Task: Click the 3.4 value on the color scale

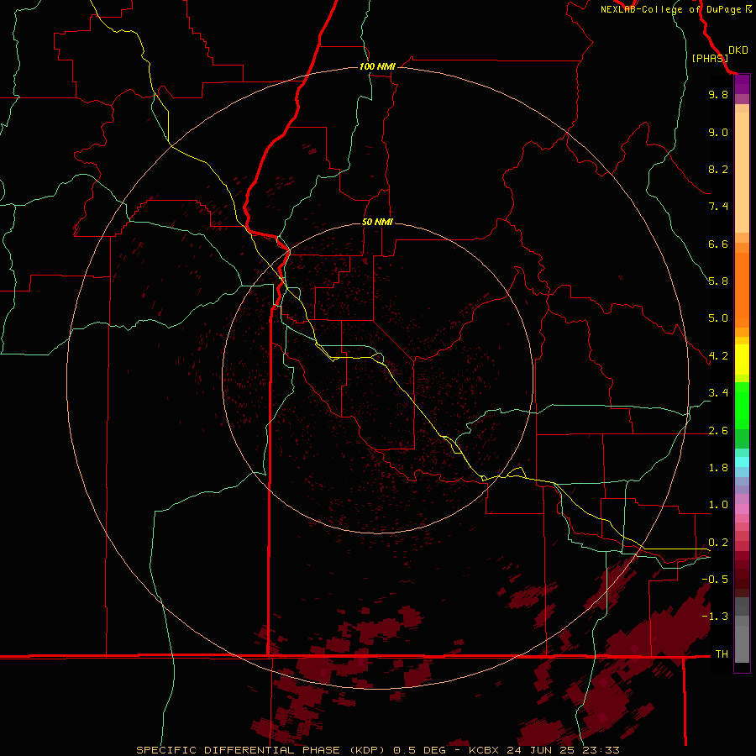Action: 718,393
